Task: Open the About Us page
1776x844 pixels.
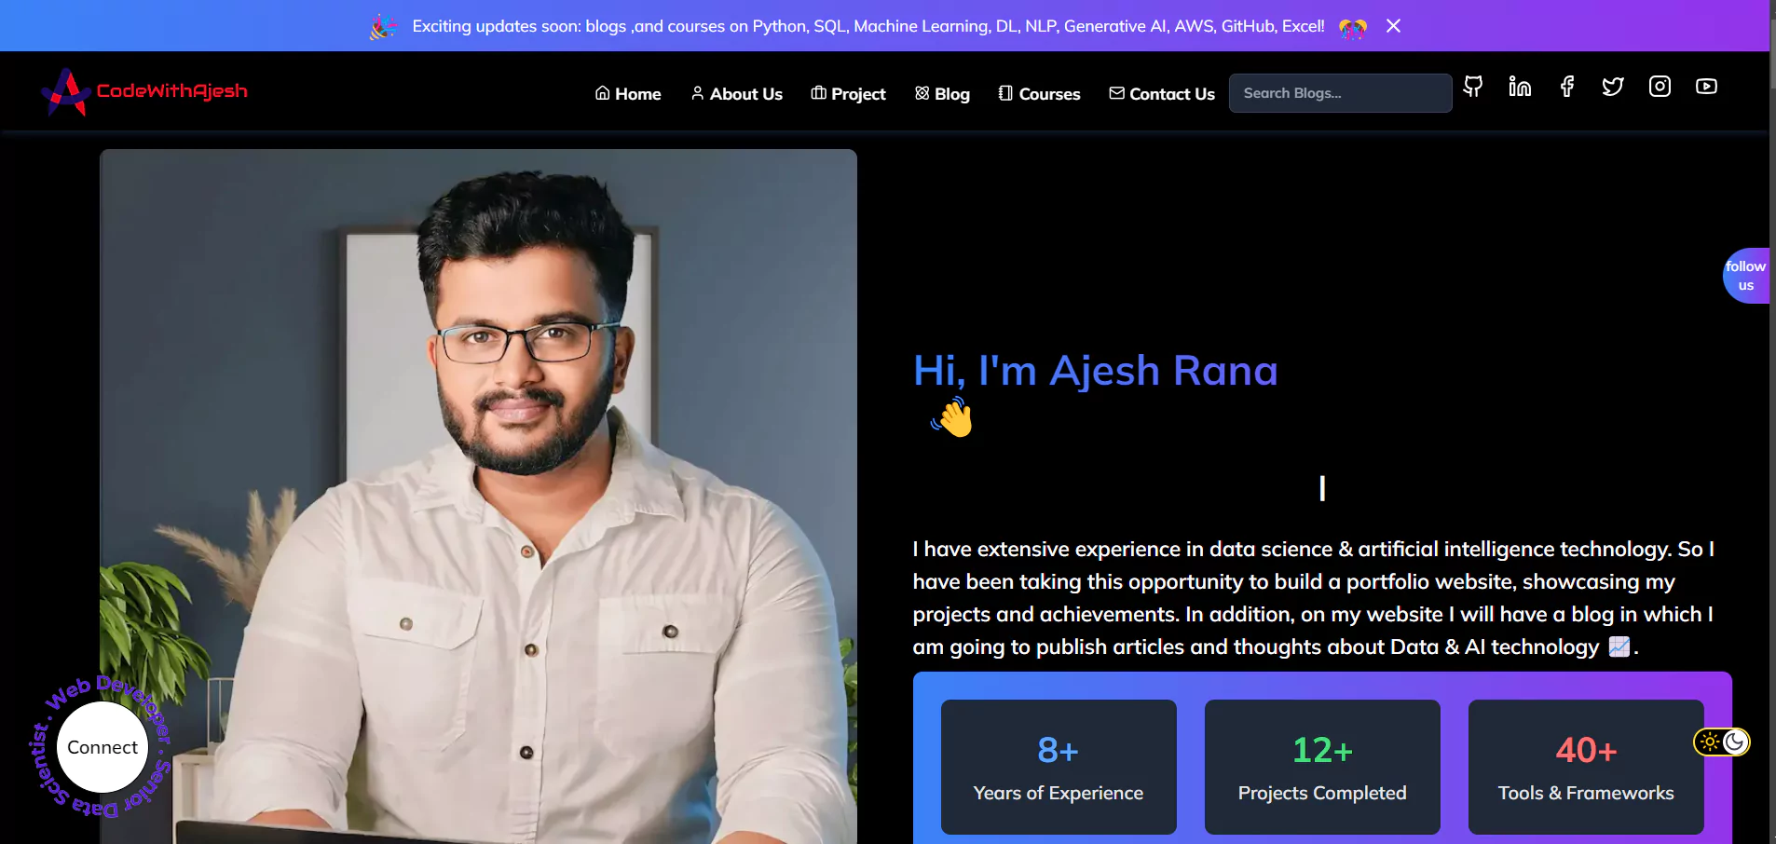Action: click(737, 94)
